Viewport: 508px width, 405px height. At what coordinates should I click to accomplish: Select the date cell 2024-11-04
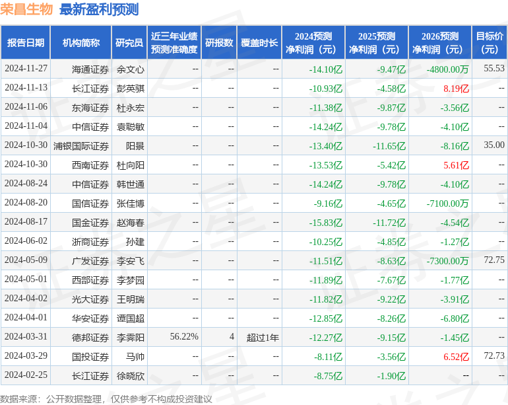click(26, 126)
